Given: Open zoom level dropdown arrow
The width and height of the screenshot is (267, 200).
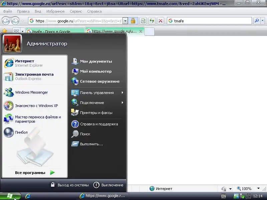Looking at the screenshot, I should click(258, 188).
